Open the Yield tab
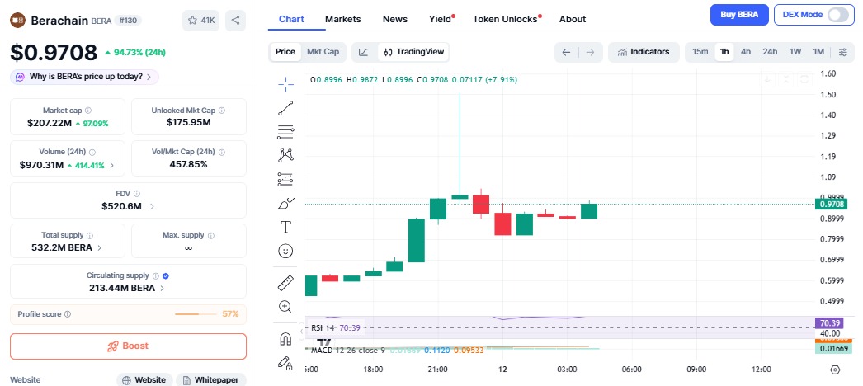This screenshot has height=386, width=863. (x=441, y=19)
